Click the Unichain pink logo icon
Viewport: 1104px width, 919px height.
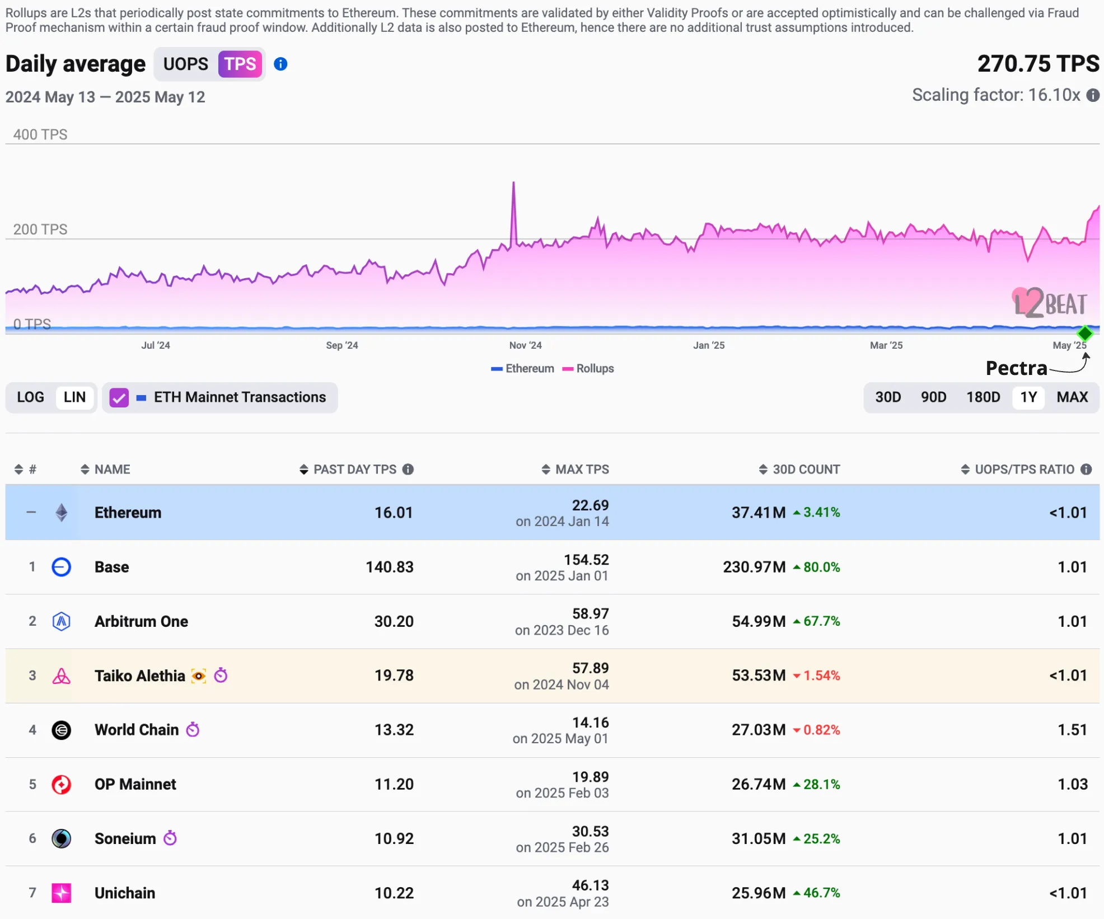pos(61,893)
